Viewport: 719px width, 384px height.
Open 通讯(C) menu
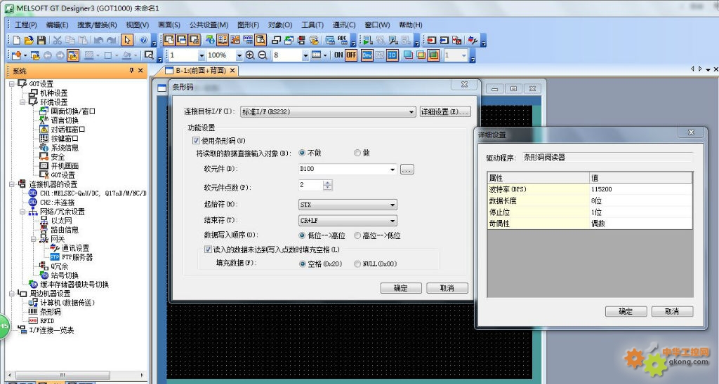(344, 25)
